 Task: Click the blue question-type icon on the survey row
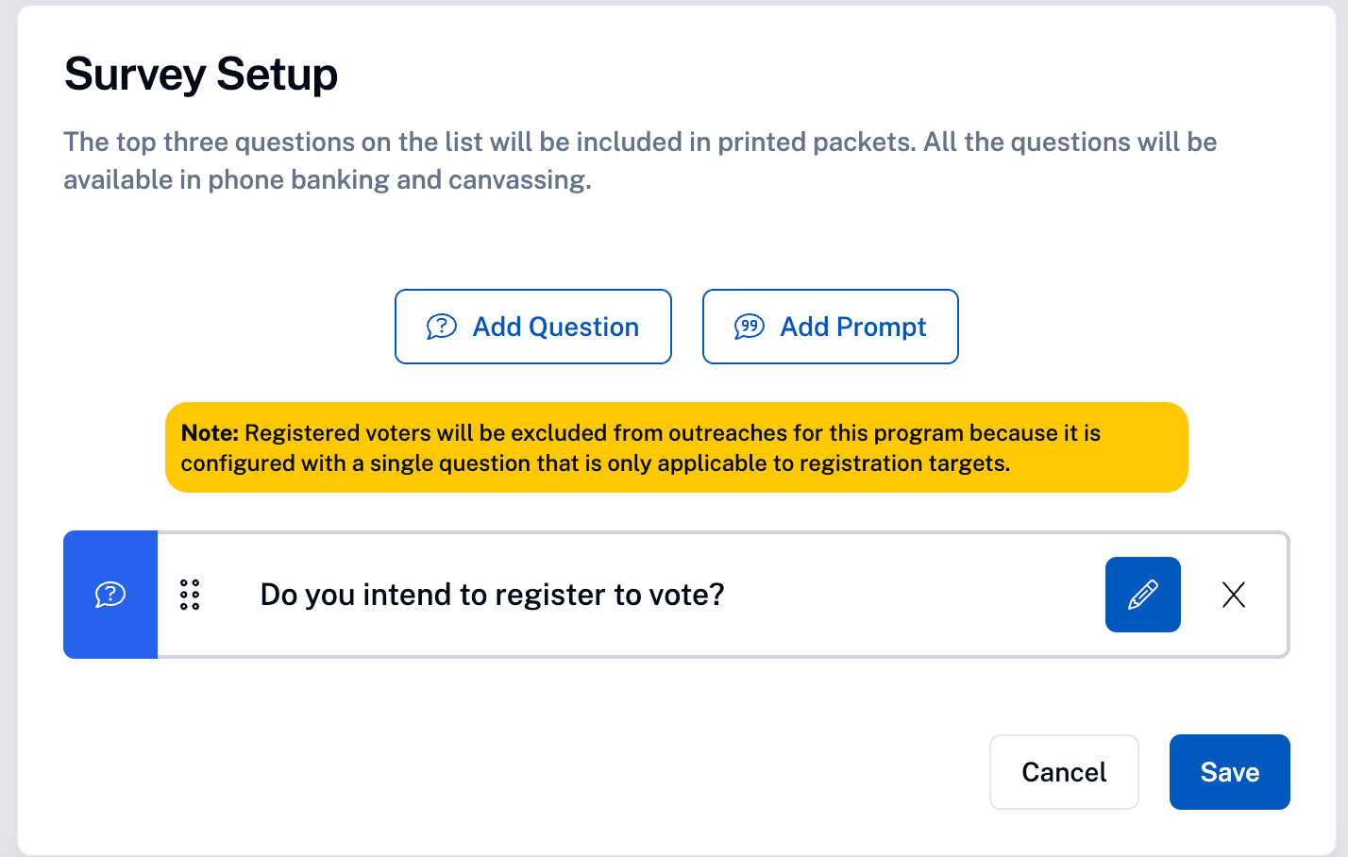(110, 595)
